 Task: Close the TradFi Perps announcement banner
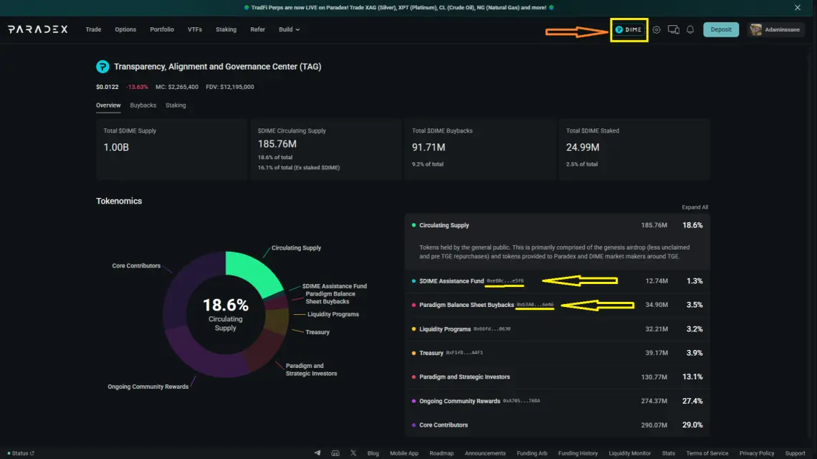[x=797, y=7]
